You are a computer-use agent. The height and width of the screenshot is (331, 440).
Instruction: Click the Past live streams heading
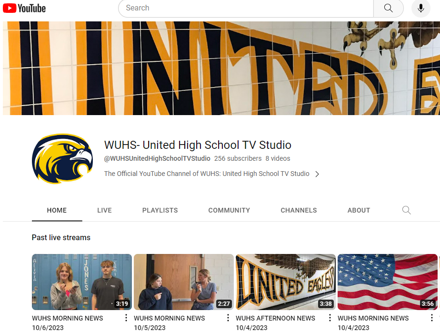(61, 237)
